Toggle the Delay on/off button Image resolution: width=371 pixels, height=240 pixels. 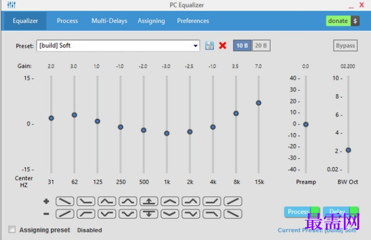point(341,212)
